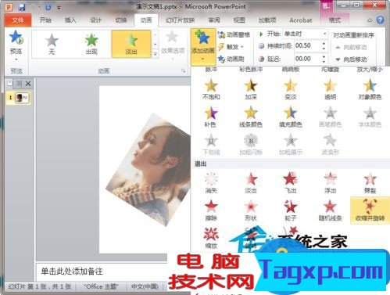Expand the 预览 dropdown arrow below the star

pos(16,59)
